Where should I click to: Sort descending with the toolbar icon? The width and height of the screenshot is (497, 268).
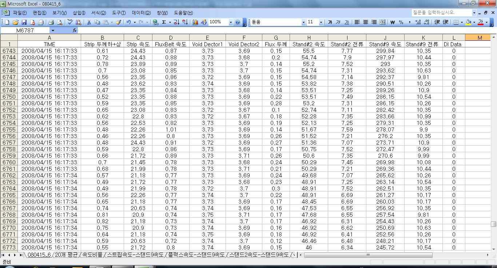[184, 22]
